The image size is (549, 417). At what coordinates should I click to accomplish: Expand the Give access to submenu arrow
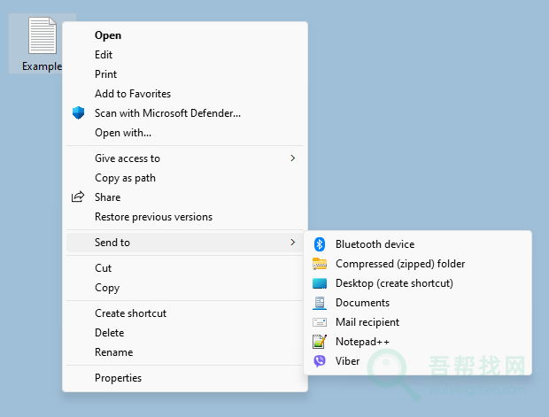292,158
